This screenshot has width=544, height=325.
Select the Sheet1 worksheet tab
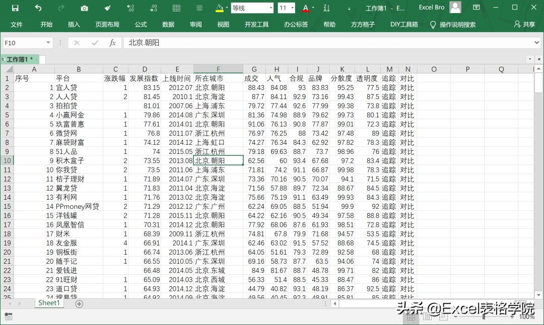click(49, 303)
